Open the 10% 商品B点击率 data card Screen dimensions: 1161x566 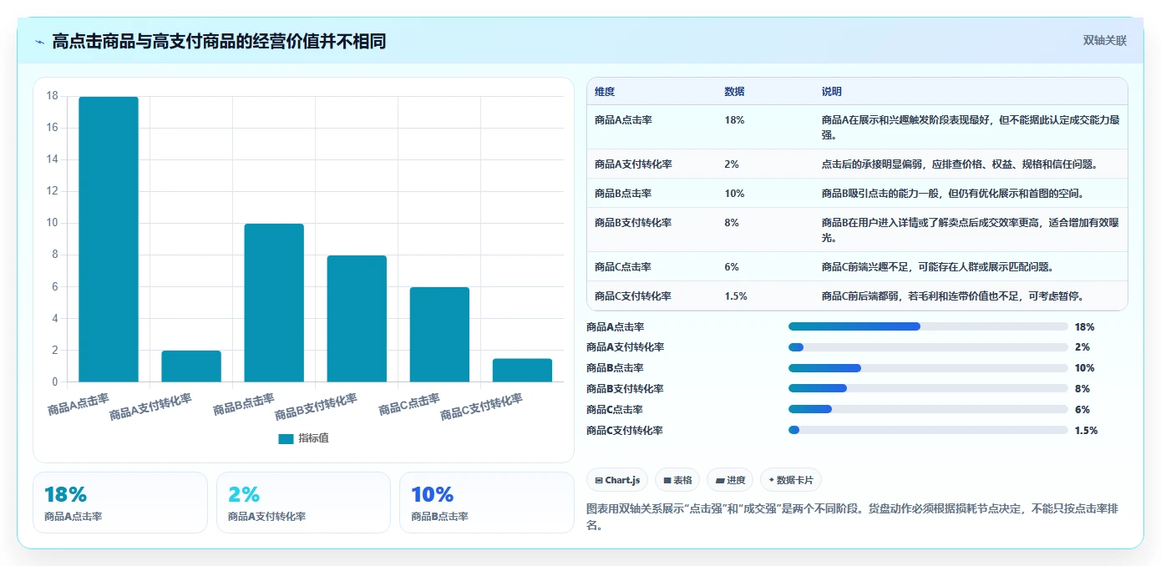(x=487, y=503)
